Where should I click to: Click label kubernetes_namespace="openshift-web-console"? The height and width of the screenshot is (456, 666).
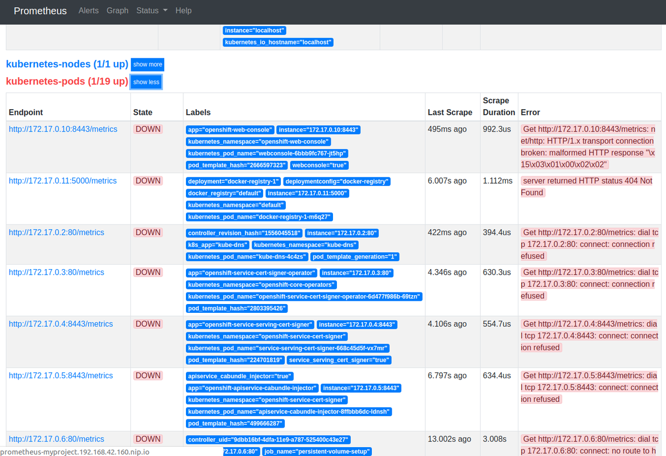(x=258, y=142)
